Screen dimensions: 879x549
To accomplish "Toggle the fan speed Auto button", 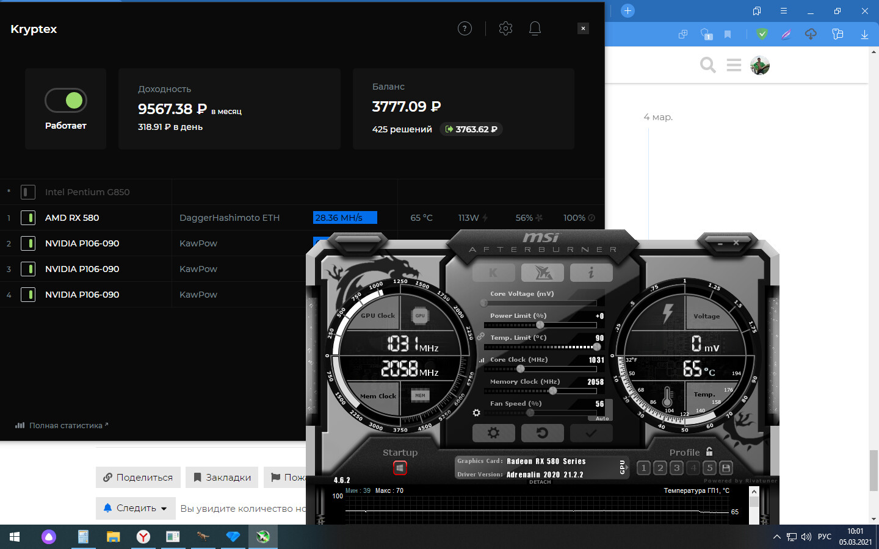I will point(602,418).
